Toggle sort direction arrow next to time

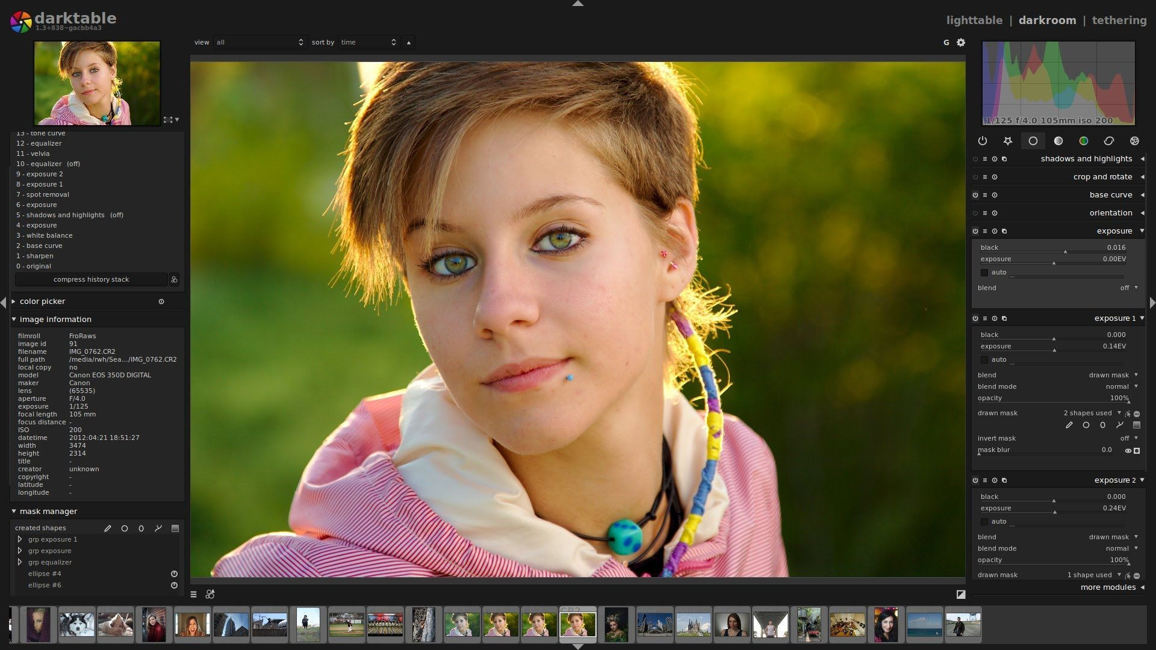pos(409,42)
